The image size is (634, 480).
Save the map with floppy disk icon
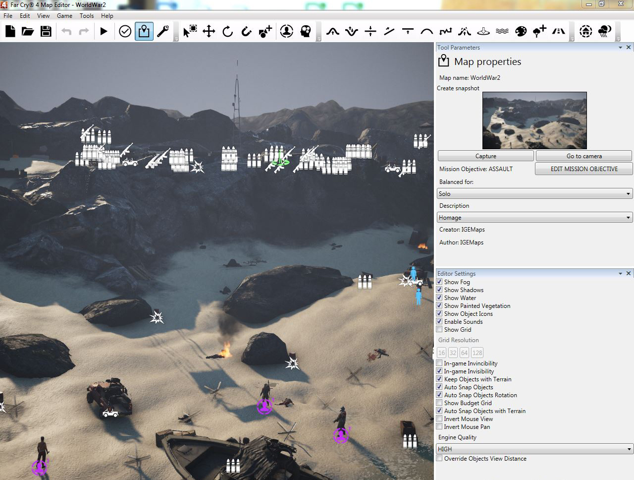[x=46, y=31]
